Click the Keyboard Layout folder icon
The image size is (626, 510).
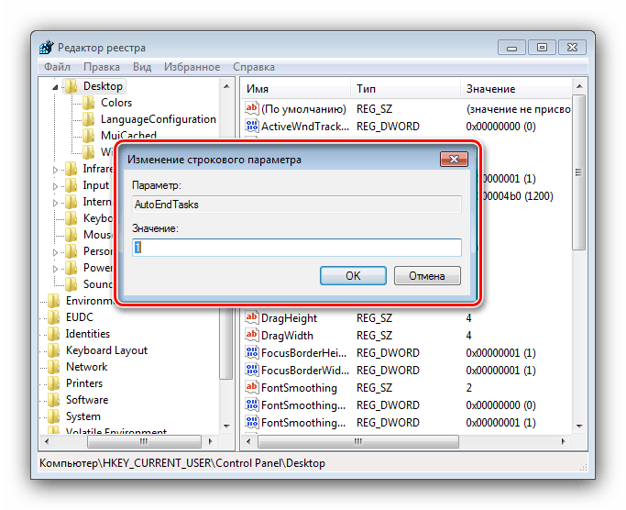click(x=53, y=350)
